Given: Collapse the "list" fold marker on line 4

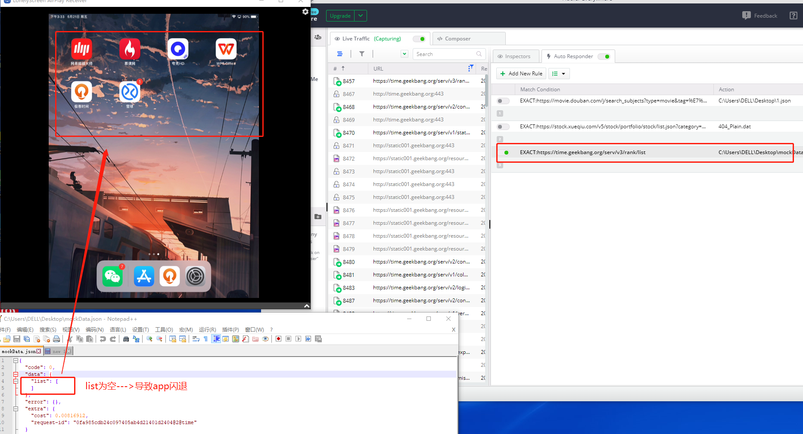Looking at the screenshot, I should click(16, 381).
